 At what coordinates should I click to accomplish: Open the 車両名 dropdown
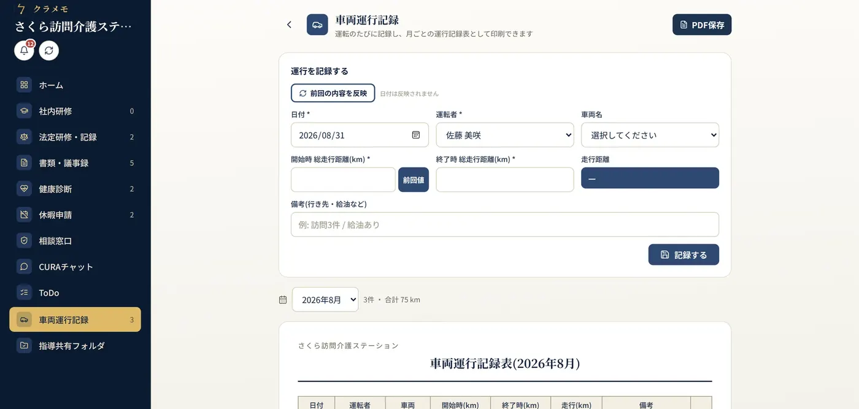tap(650, 135)
